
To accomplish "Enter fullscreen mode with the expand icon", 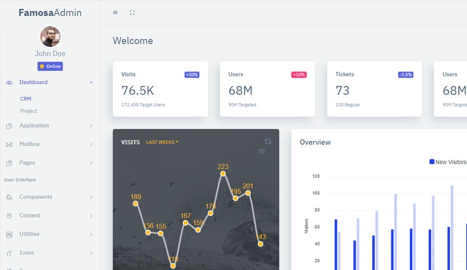I will [x=132, y=12].
